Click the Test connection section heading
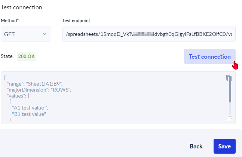The height and width of the screenshot is (157, 242). tap(21, 7)
